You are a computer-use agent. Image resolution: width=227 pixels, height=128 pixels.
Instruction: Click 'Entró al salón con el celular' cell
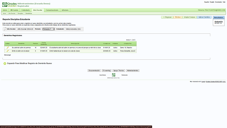(21, 51)
